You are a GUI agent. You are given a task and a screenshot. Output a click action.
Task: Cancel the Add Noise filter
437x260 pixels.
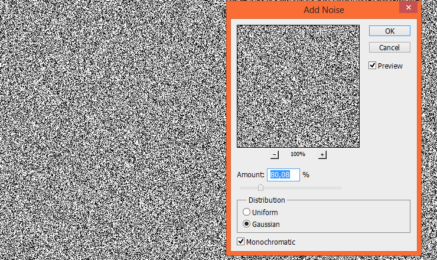coord(389,47)
